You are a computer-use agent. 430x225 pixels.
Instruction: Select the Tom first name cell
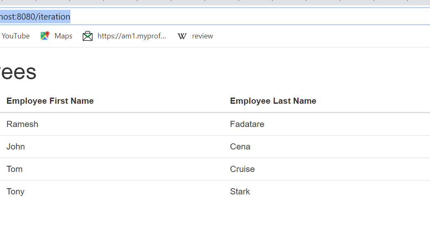[x=14, y=169]
